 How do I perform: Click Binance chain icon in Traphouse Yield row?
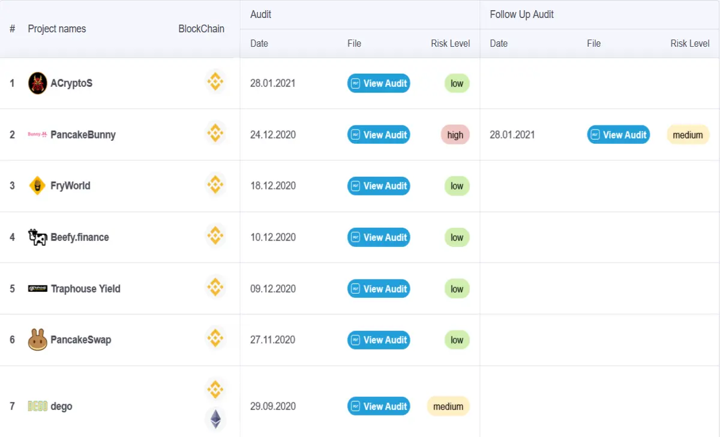pos(215,287)
